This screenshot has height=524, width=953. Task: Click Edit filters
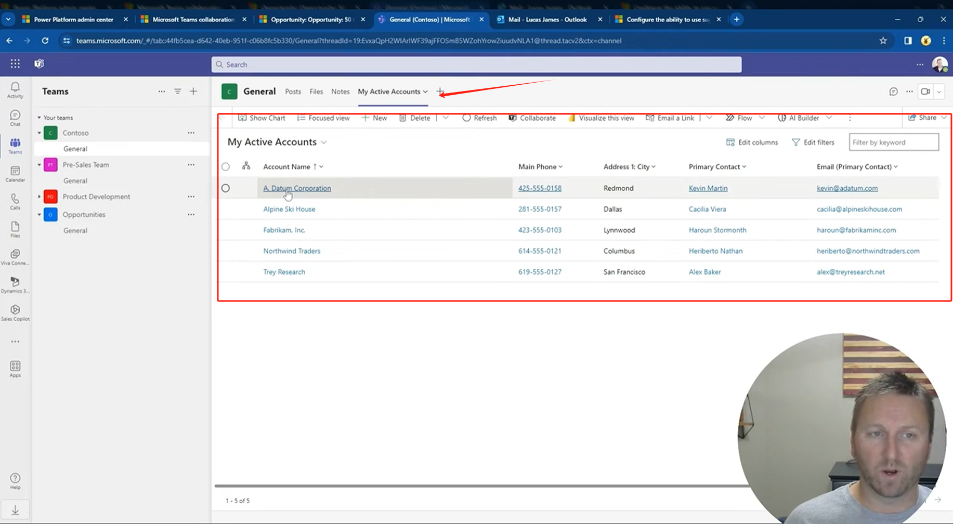click(813, 142)
